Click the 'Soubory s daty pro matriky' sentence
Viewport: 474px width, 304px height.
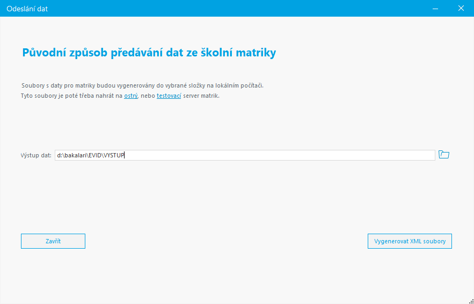142,85
